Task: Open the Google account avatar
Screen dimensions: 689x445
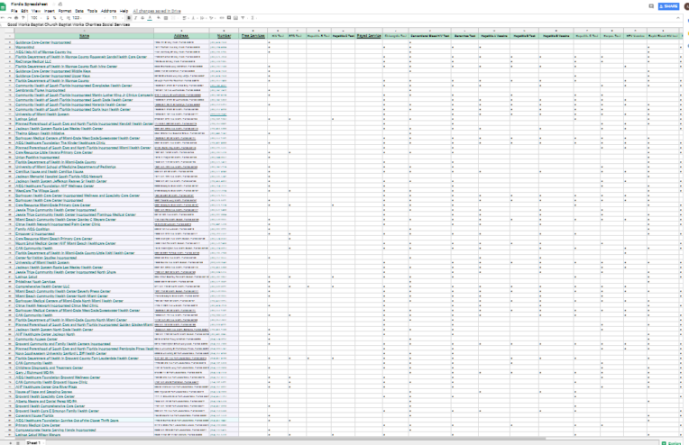Action: pos(687,6)
